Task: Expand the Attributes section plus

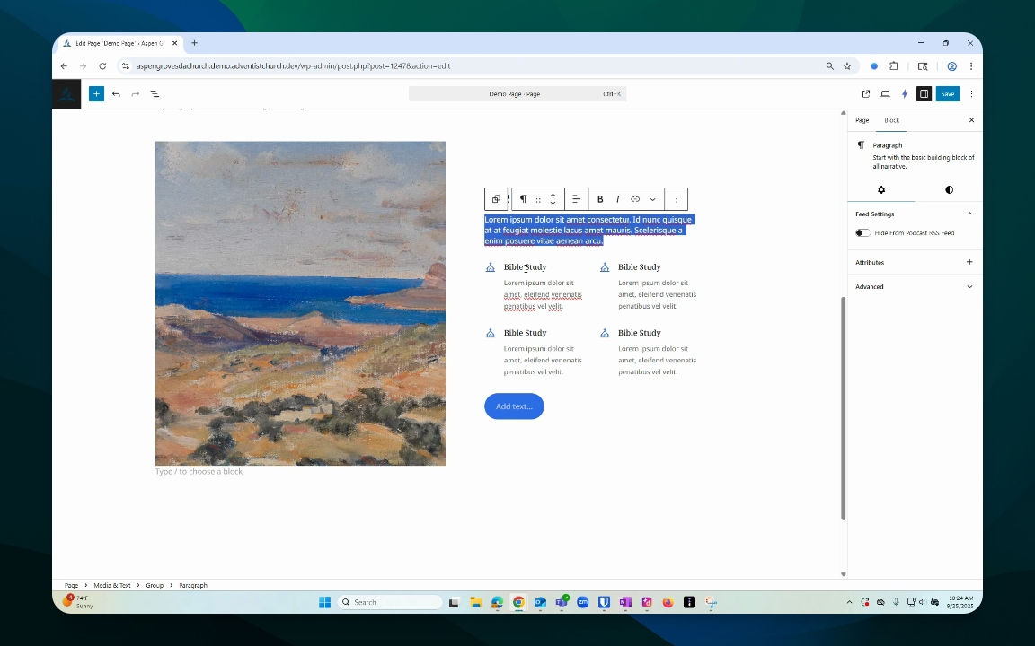Action: (x=969, y=262)
